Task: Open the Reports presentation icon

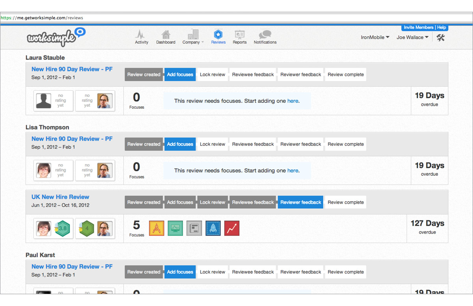Action: pyautogui.click(x=239, y=35)
